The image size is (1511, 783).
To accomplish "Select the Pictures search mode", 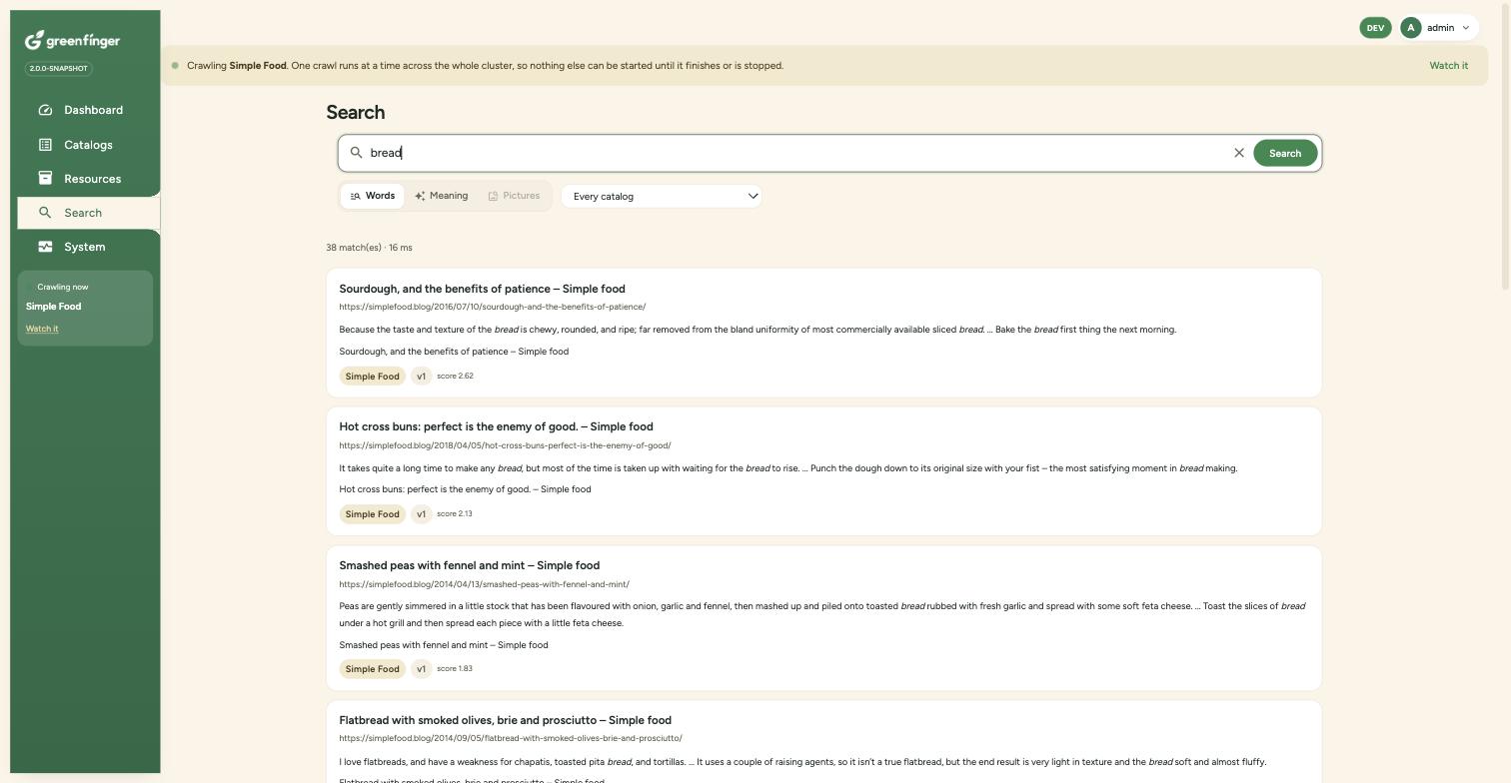I will pos(514,196).
